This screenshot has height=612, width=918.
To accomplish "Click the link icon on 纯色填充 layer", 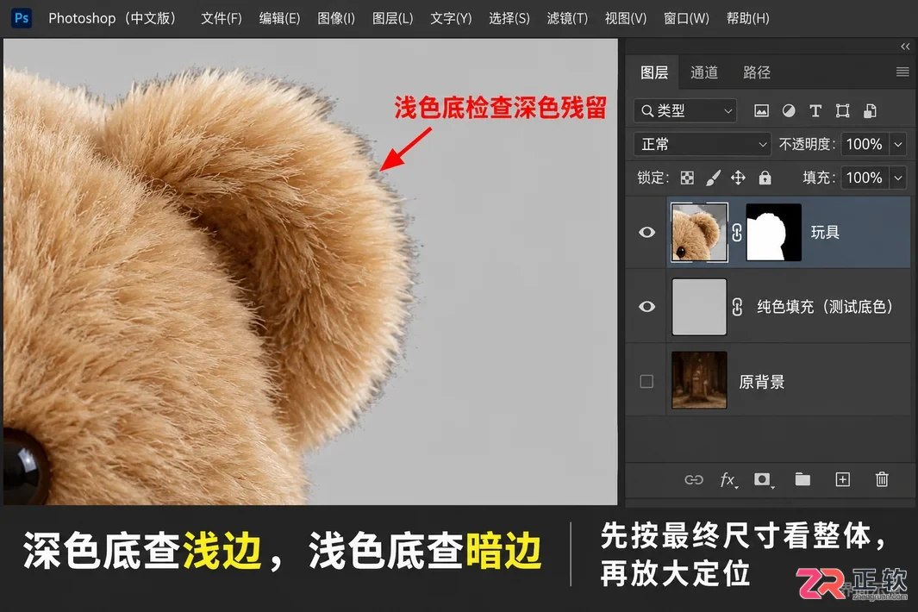I will 737,307.
